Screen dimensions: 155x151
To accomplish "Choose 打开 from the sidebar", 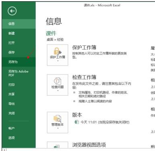I will coord(19,43).
